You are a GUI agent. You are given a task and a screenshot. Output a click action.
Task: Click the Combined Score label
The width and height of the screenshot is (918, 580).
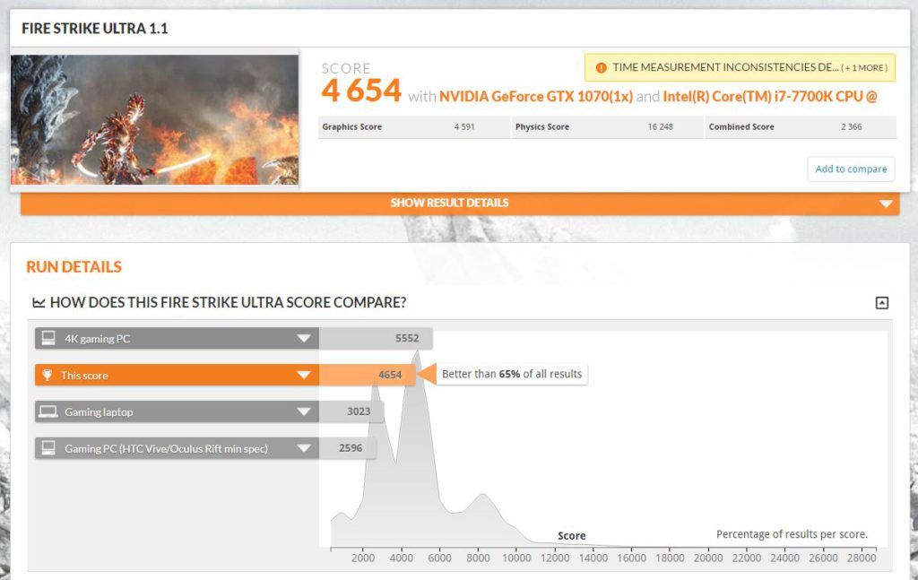click(x=741, y=127)
